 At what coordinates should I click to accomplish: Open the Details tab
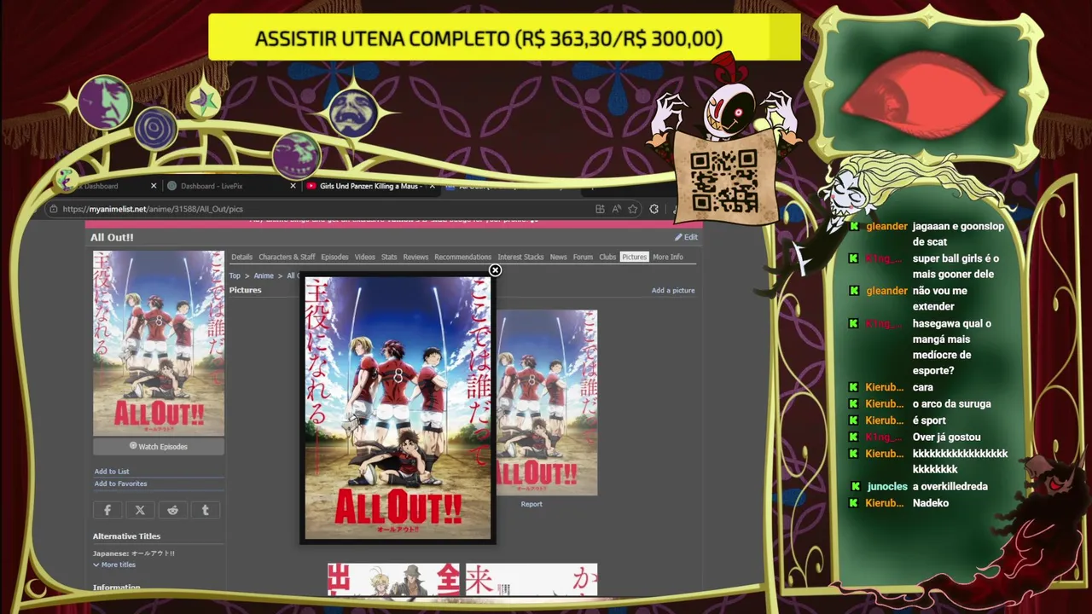(242, 257)
